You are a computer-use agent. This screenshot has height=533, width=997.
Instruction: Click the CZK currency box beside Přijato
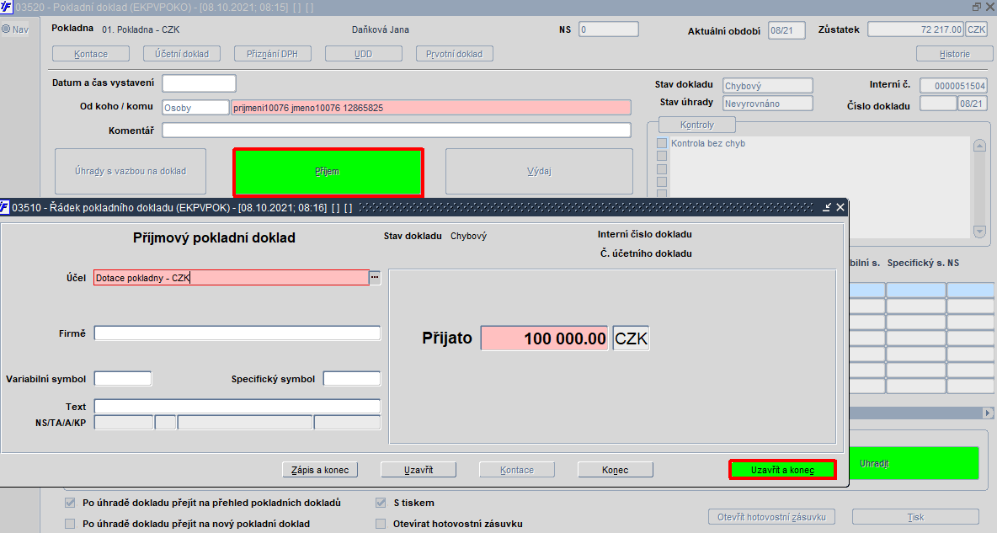631,338
